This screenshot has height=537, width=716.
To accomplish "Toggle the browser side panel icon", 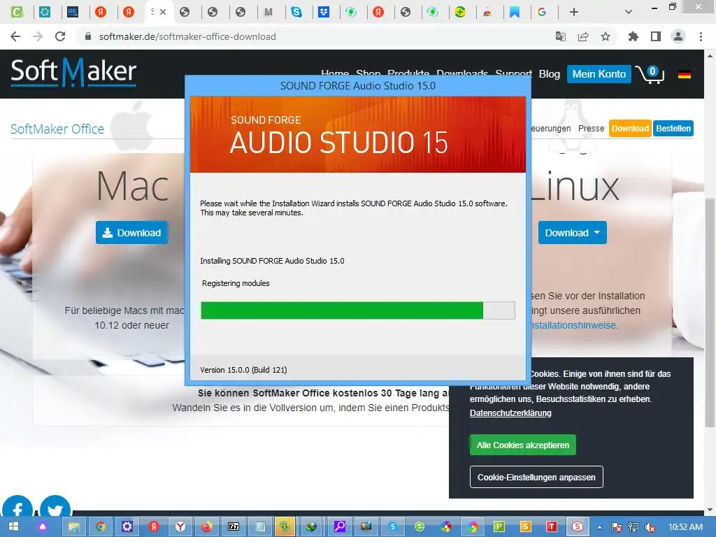I will pos(656,36).
